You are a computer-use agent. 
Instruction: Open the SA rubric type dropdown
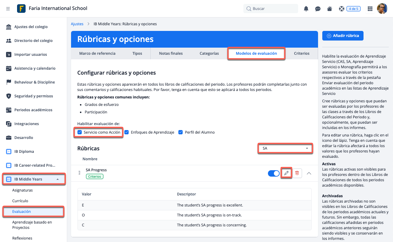285,148
